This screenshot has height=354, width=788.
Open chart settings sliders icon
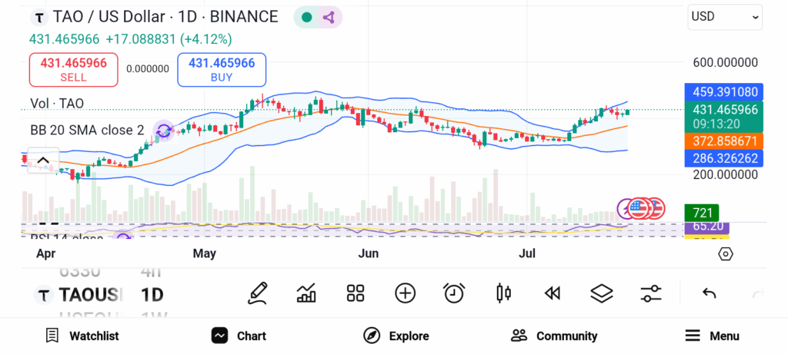click(x=651, y=293)
